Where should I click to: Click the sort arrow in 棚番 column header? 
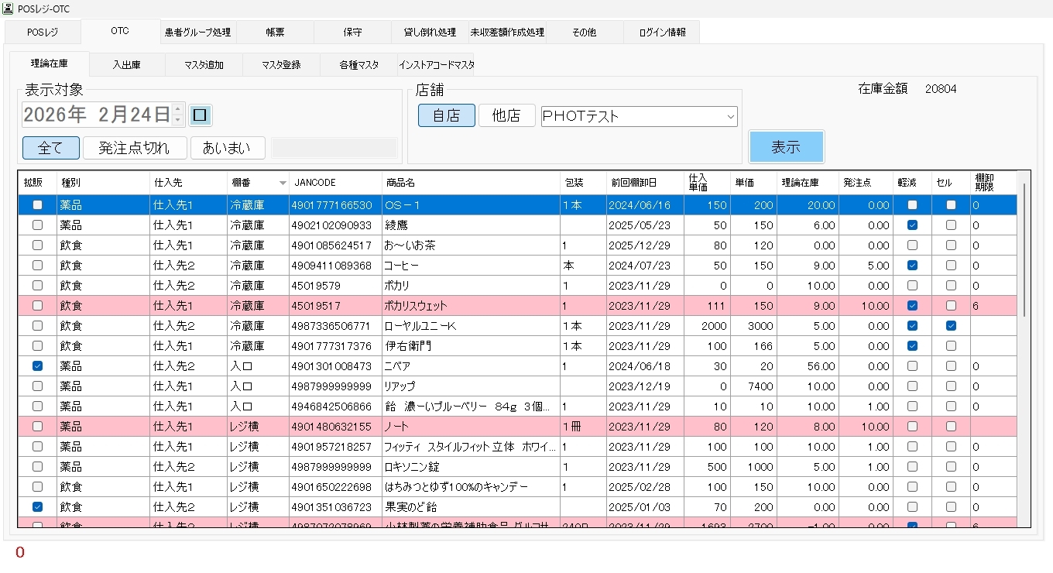tap(283, 184)
